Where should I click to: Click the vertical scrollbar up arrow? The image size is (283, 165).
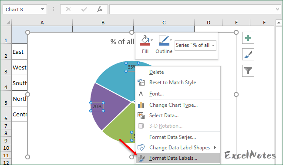click(279, 23)
